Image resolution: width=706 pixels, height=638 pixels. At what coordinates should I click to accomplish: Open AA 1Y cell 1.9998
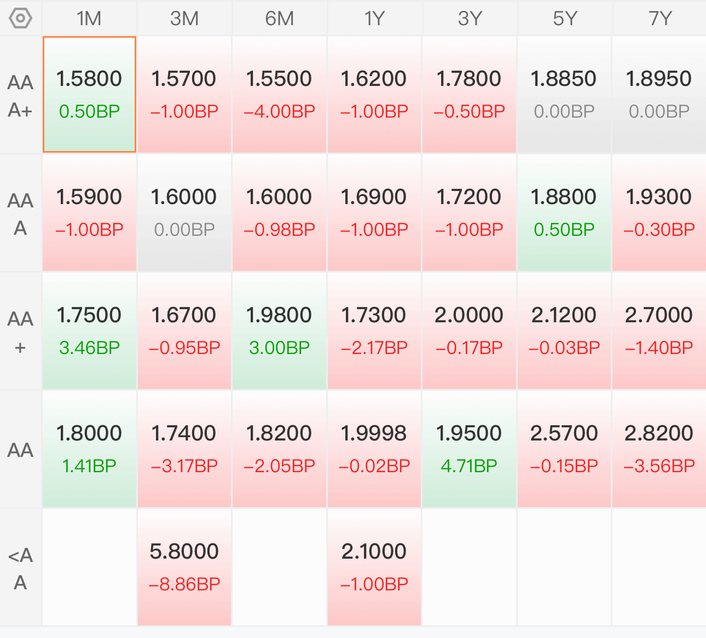coord(374,449)
